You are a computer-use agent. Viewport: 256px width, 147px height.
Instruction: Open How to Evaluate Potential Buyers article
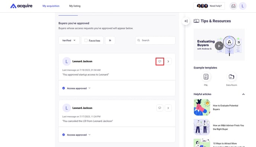pyautogui.click(x=225, y=108)
